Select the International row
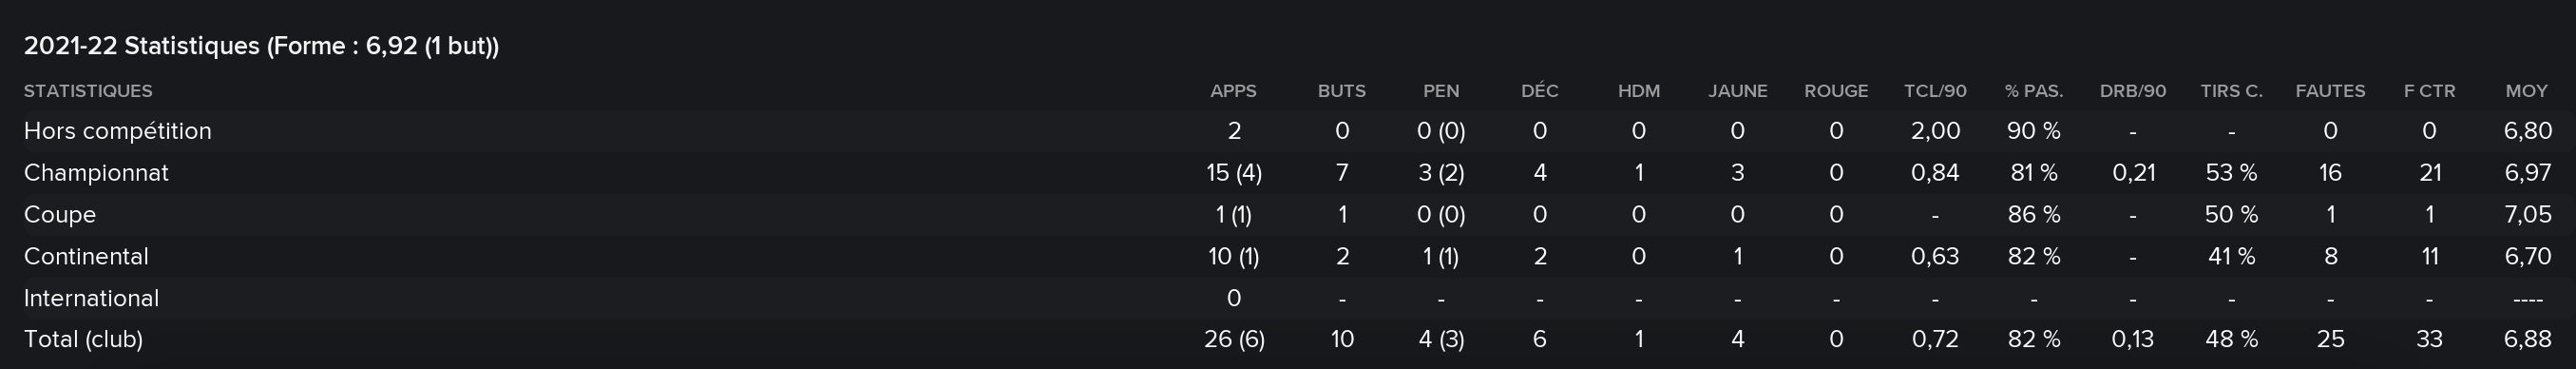Image resolution: width=2576 pixels, height=369 pixels. click(x=1288, y=299)
